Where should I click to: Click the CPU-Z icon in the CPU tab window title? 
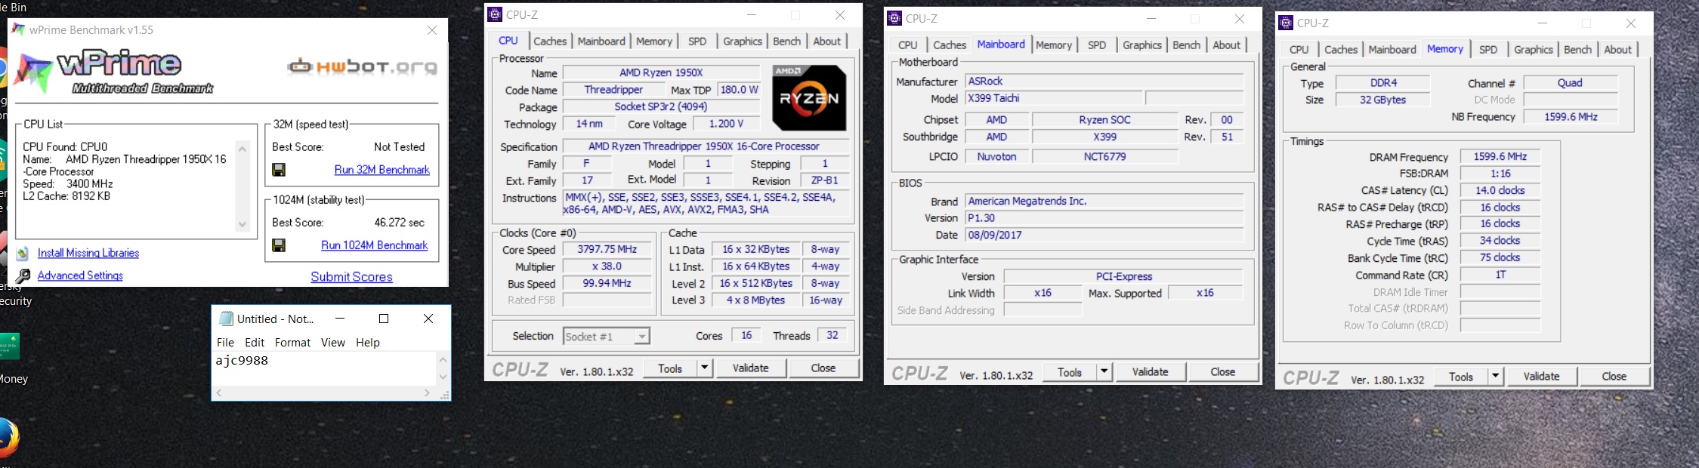(x=495, y=14)
